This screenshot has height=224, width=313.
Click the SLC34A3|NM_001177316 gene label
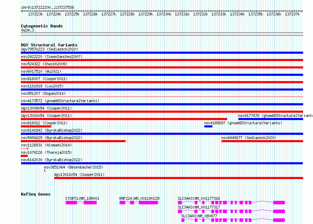coord(199,198)
